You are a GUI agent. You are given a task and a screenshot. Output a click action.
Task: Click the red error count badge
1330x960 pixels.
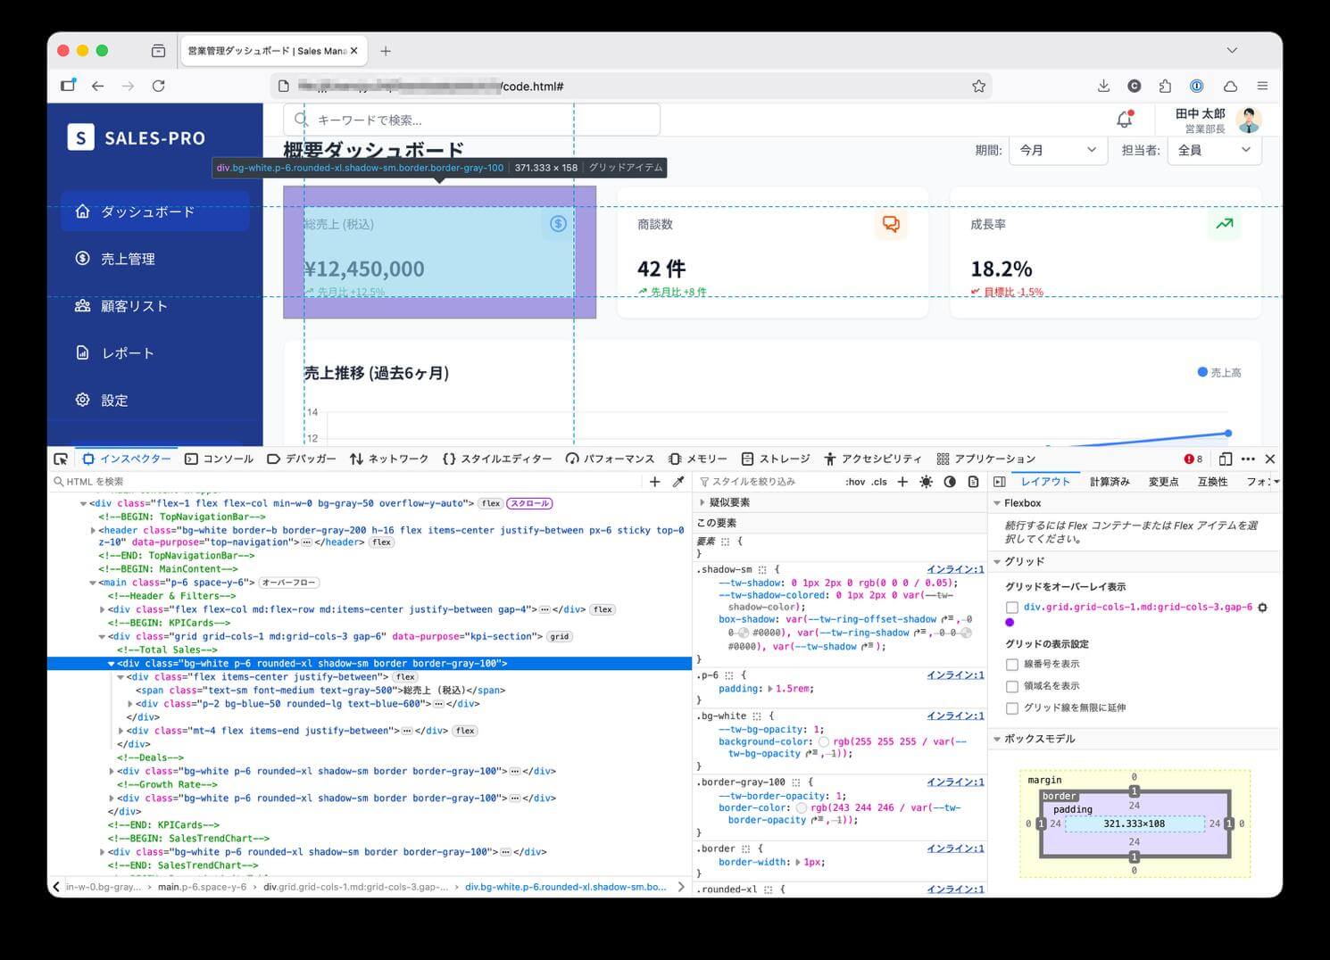(x=1193, y=459)
